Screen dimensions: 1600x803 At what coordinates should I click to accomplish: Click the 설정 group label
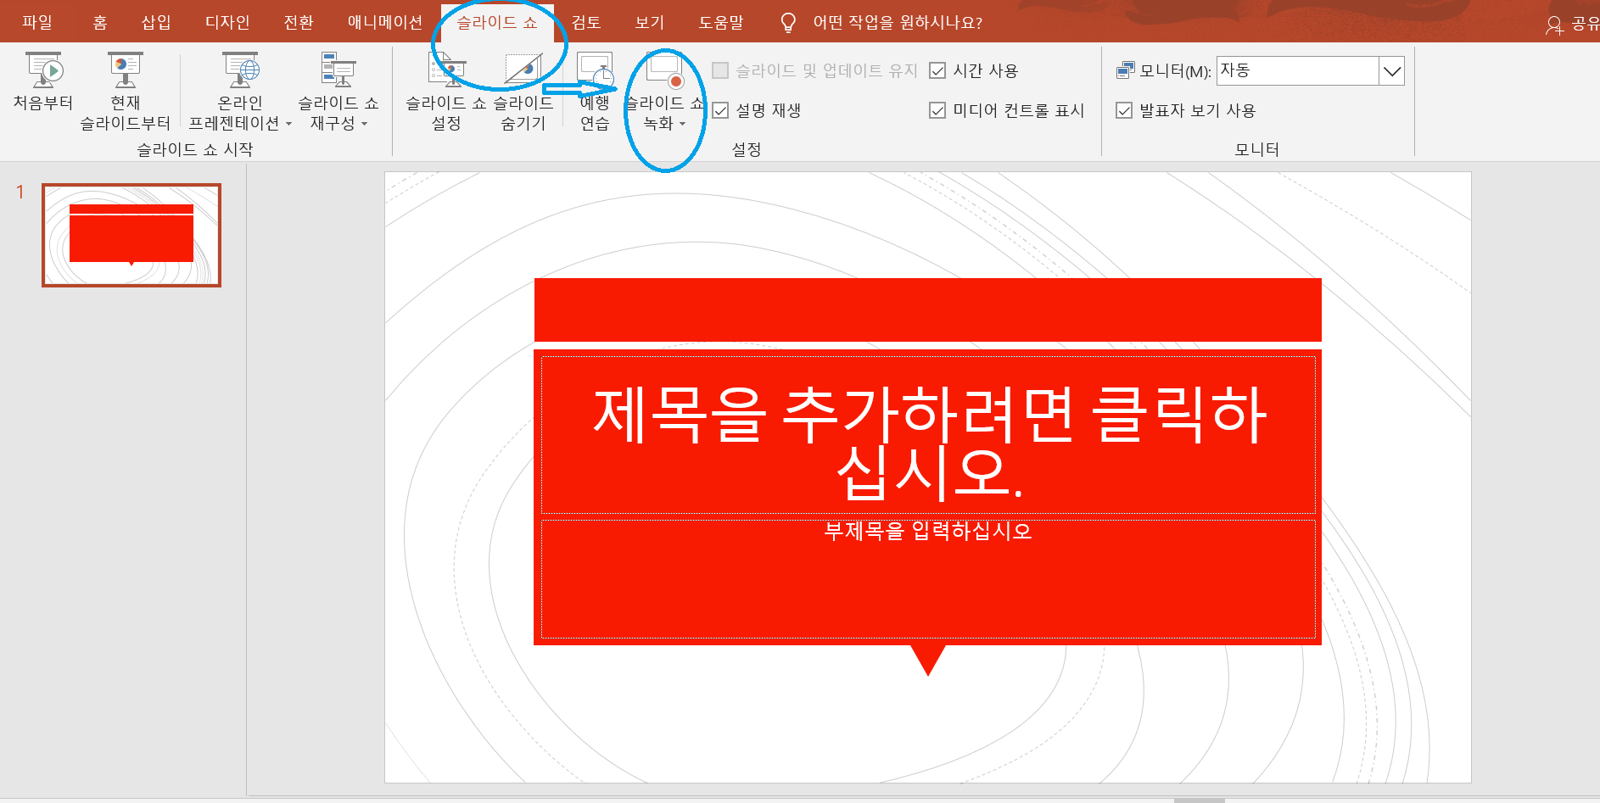click(747, 149)
